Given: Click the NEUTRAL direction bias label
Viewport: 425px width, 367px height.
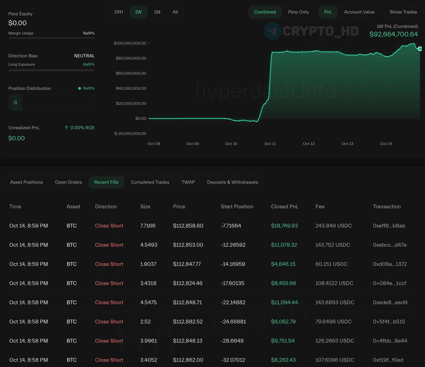Looking at the screenshot, I should point(84,56).
